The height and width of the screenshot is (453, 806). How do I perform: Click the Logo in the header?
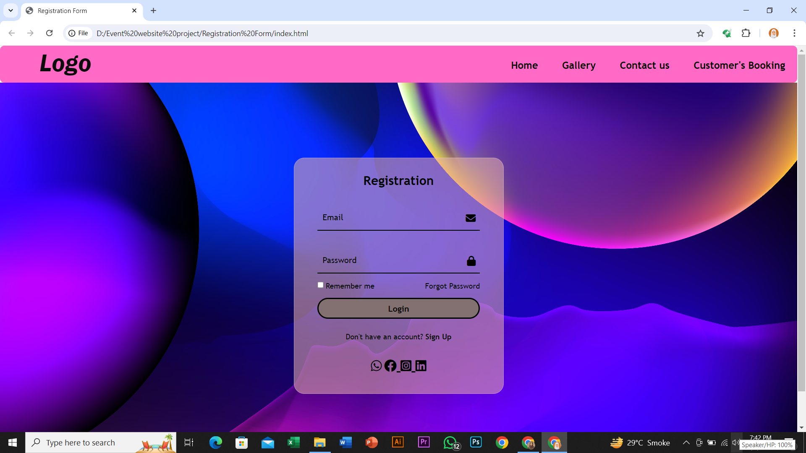pos(65,64)
